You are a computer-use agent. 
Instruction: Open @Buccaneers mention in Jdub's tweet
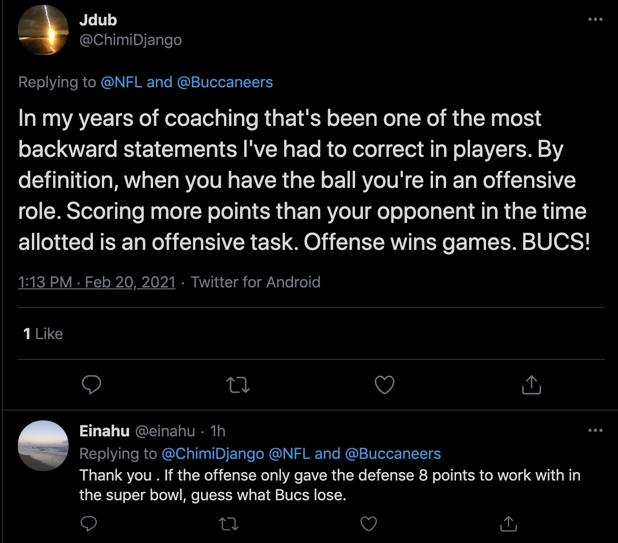pyautogui.click(x=225, y=82)
